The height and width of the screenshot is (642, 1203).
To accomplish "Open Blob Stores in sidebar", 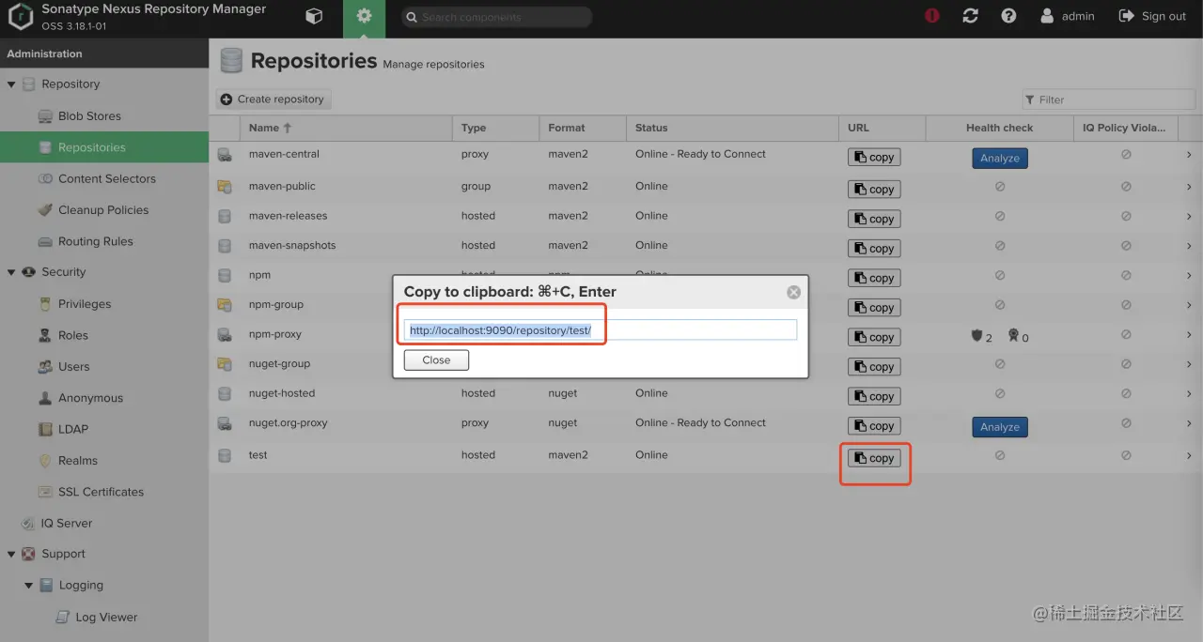I will (89, 116).
